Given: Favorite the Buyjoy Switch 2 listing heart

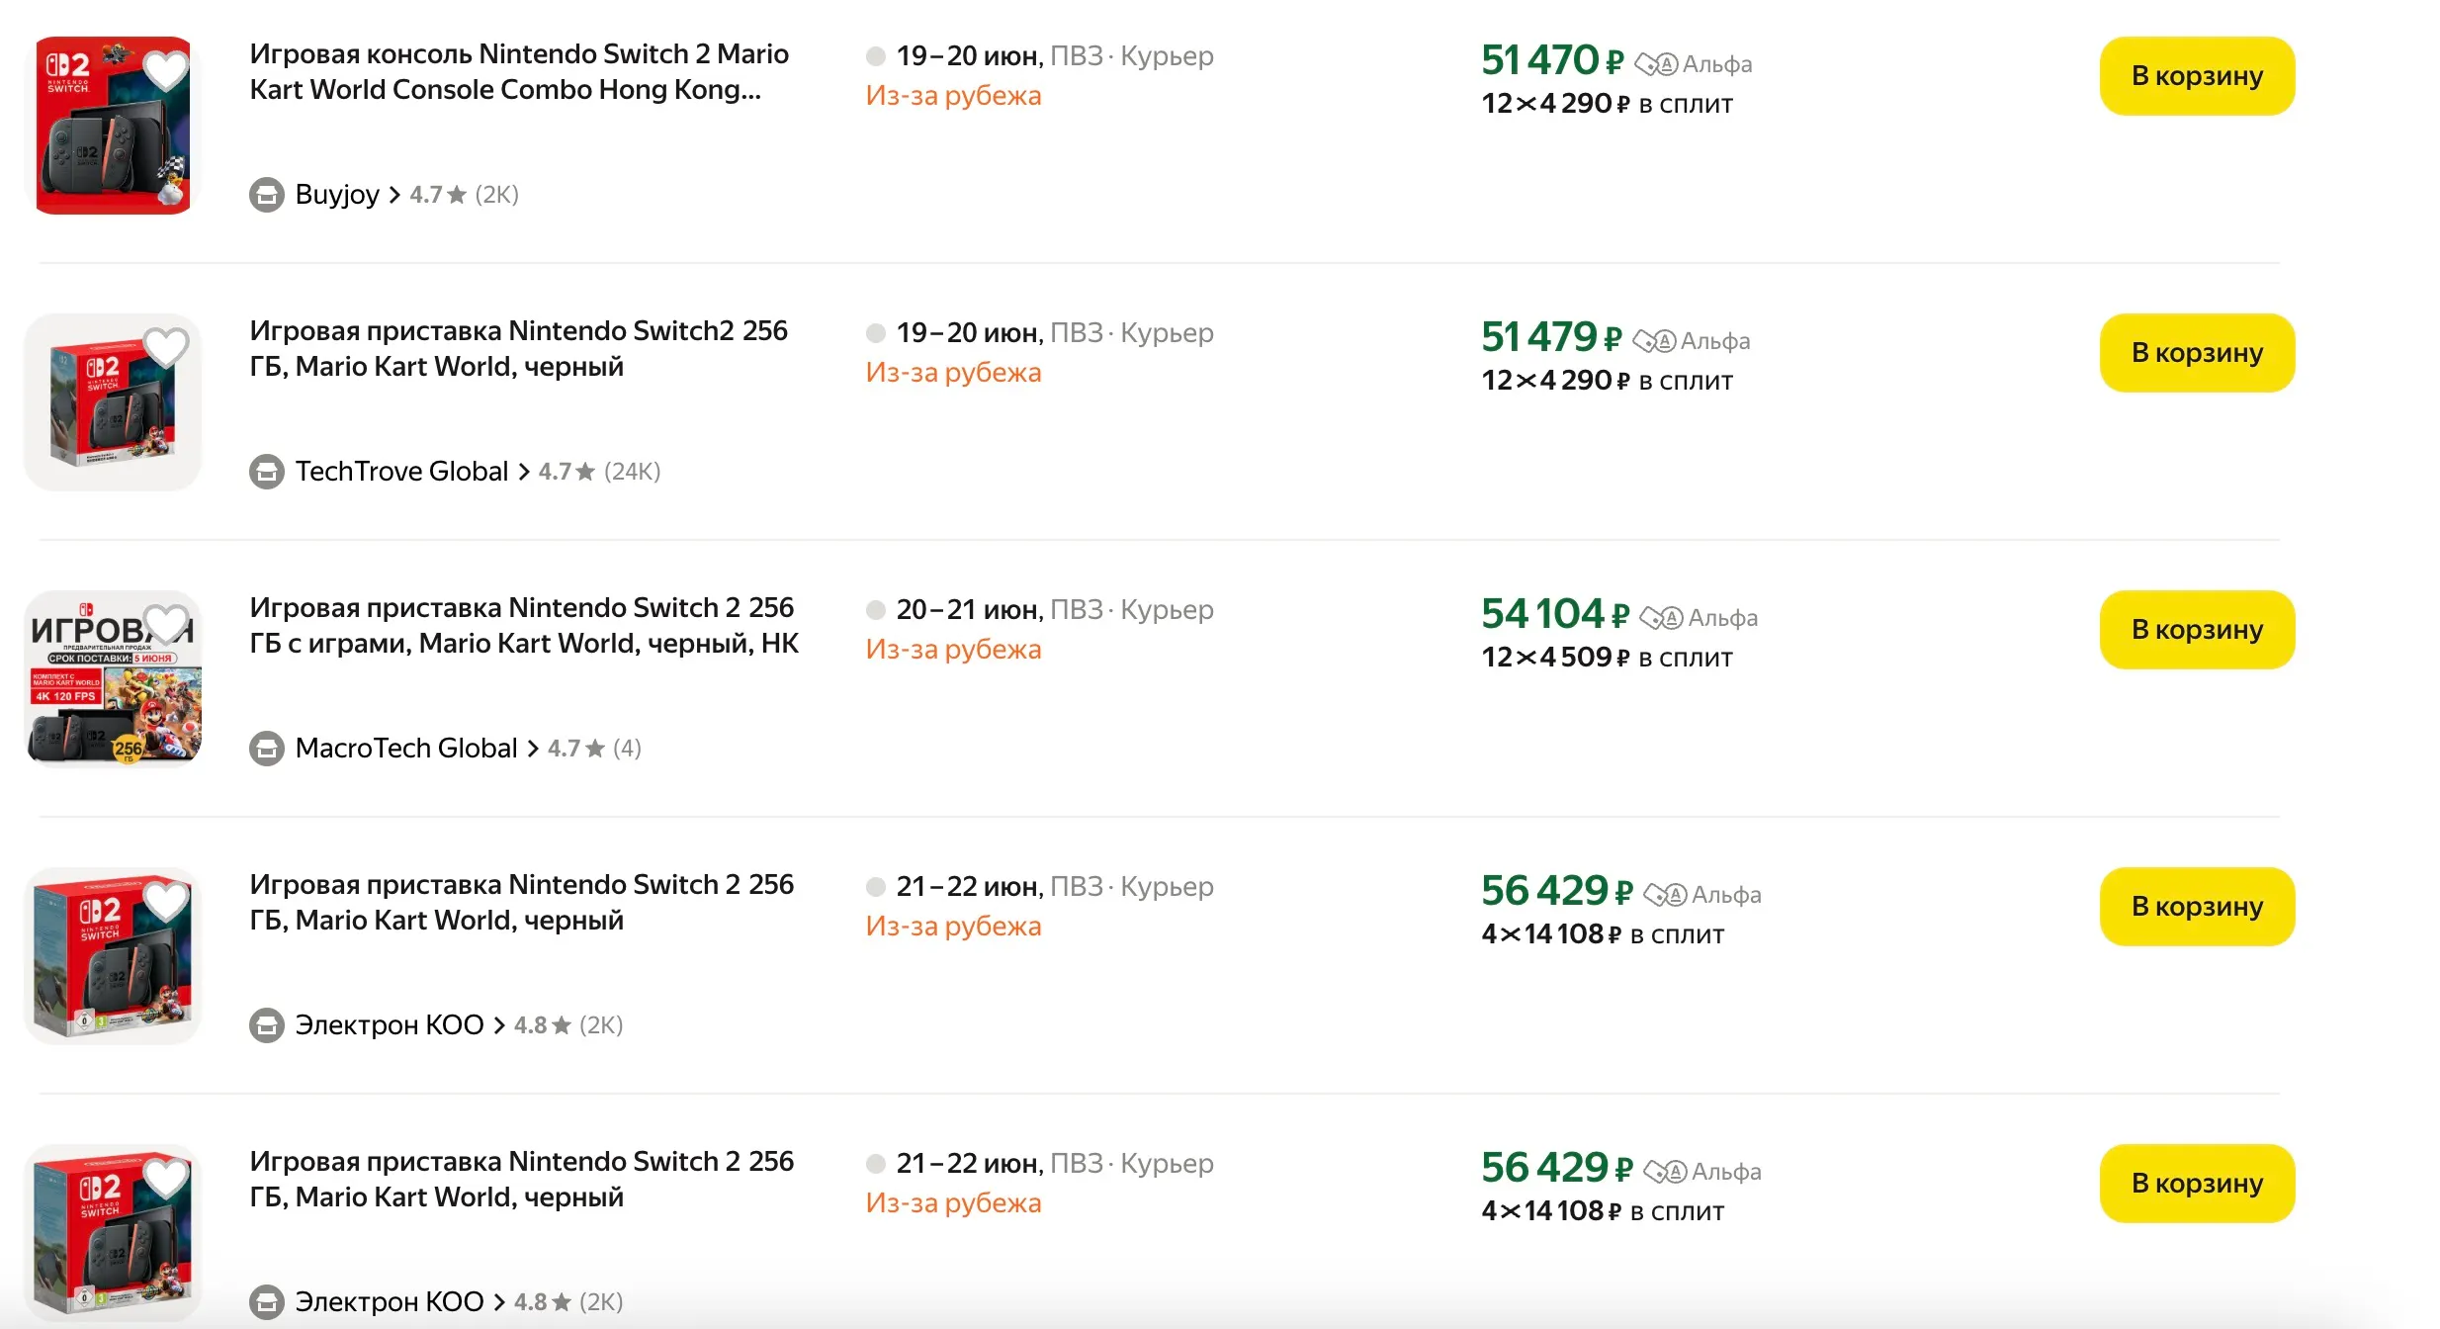Looking at the screenshot, I should pyautogui.click(x=165, y=70).
